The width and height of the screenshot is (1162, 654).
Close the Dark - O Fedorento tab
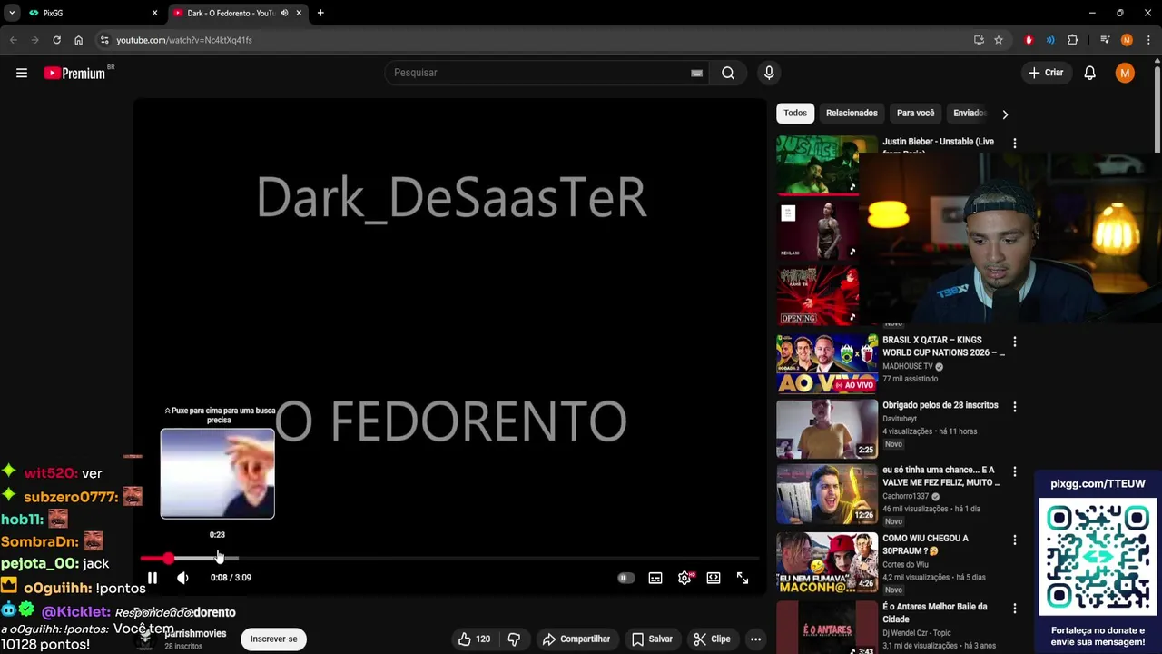click(299, 13)
